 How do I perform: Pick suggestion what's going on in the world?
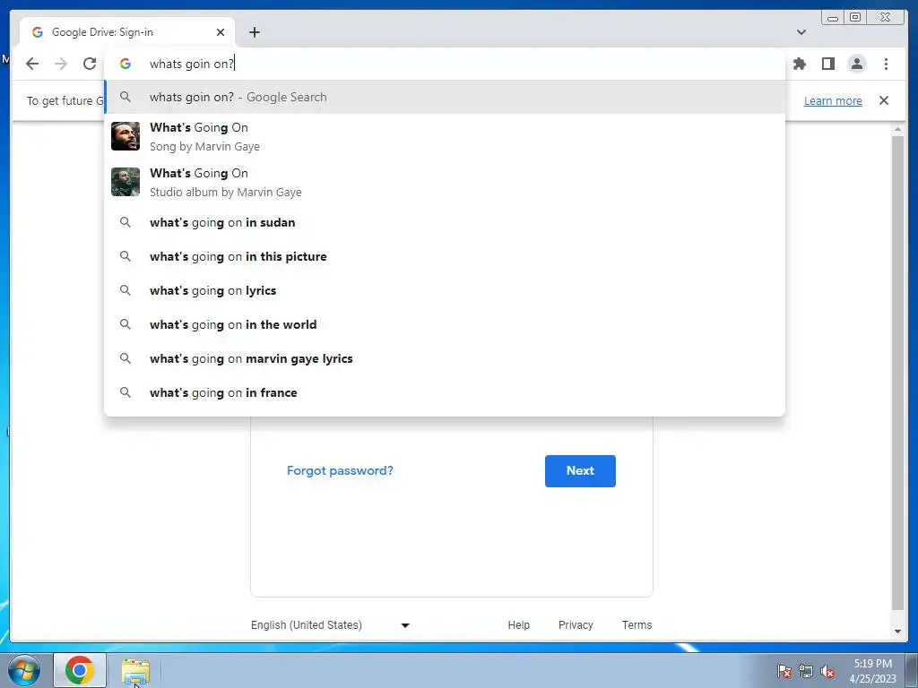point(445,324)
